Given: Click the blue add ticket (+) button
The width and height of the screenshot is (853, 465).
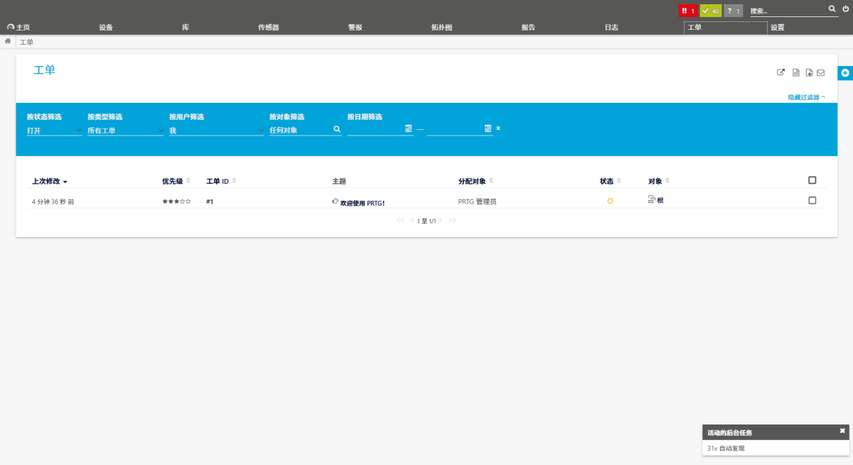Looking at the screenshot, I should coord(845,72).
